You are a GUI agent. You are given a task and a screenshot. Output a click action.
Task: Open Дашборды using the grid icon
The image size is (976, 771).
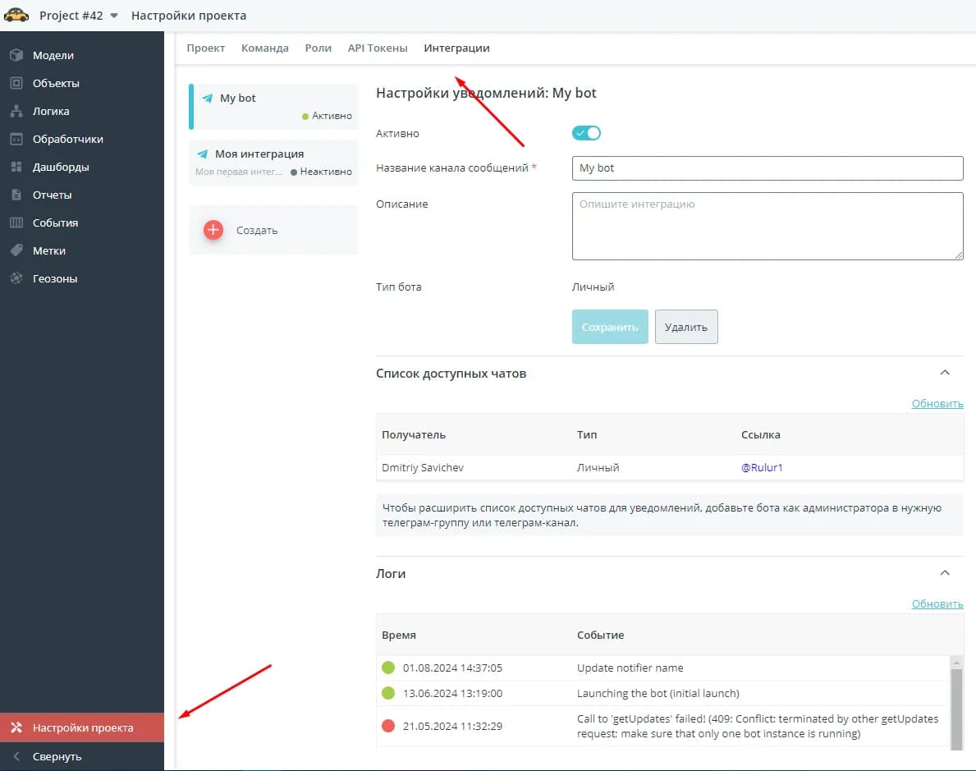tap(16, 168)
